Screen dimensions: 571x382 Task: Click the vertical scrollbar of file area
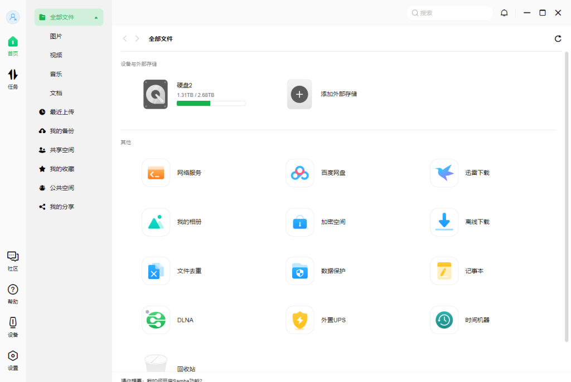point(567,197)
